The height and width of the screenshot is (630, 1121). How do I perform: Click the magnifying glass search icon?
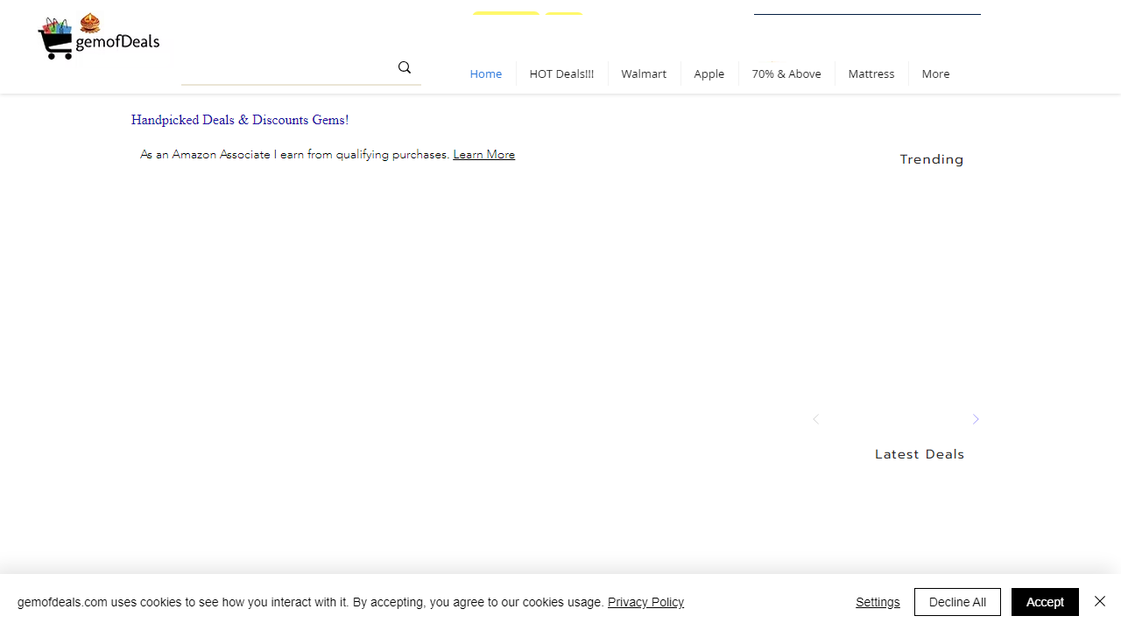404,67
